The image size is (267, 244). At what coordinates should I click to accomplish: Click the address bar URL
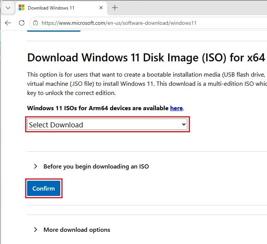click(x=119, y=23)
